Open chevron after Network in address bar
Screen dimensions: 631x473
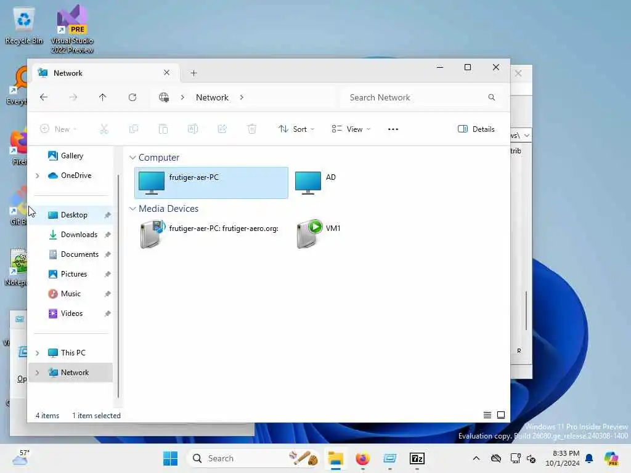click(242, 97)
